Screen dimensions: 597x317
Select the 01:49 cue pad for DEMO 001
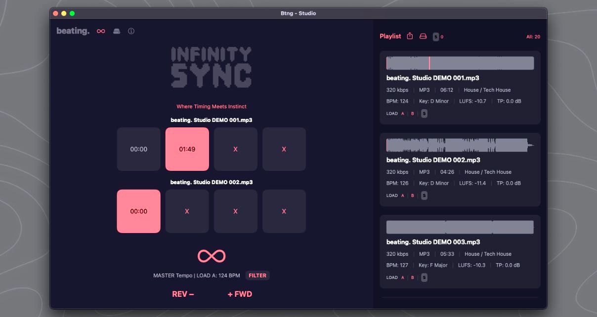(x=187, y=149)
